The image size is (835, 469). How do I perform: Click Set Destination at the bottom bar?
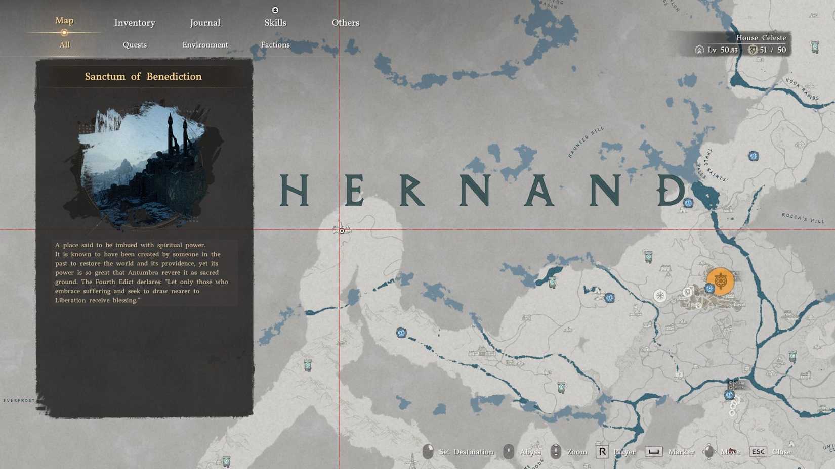tap(466, 452)
